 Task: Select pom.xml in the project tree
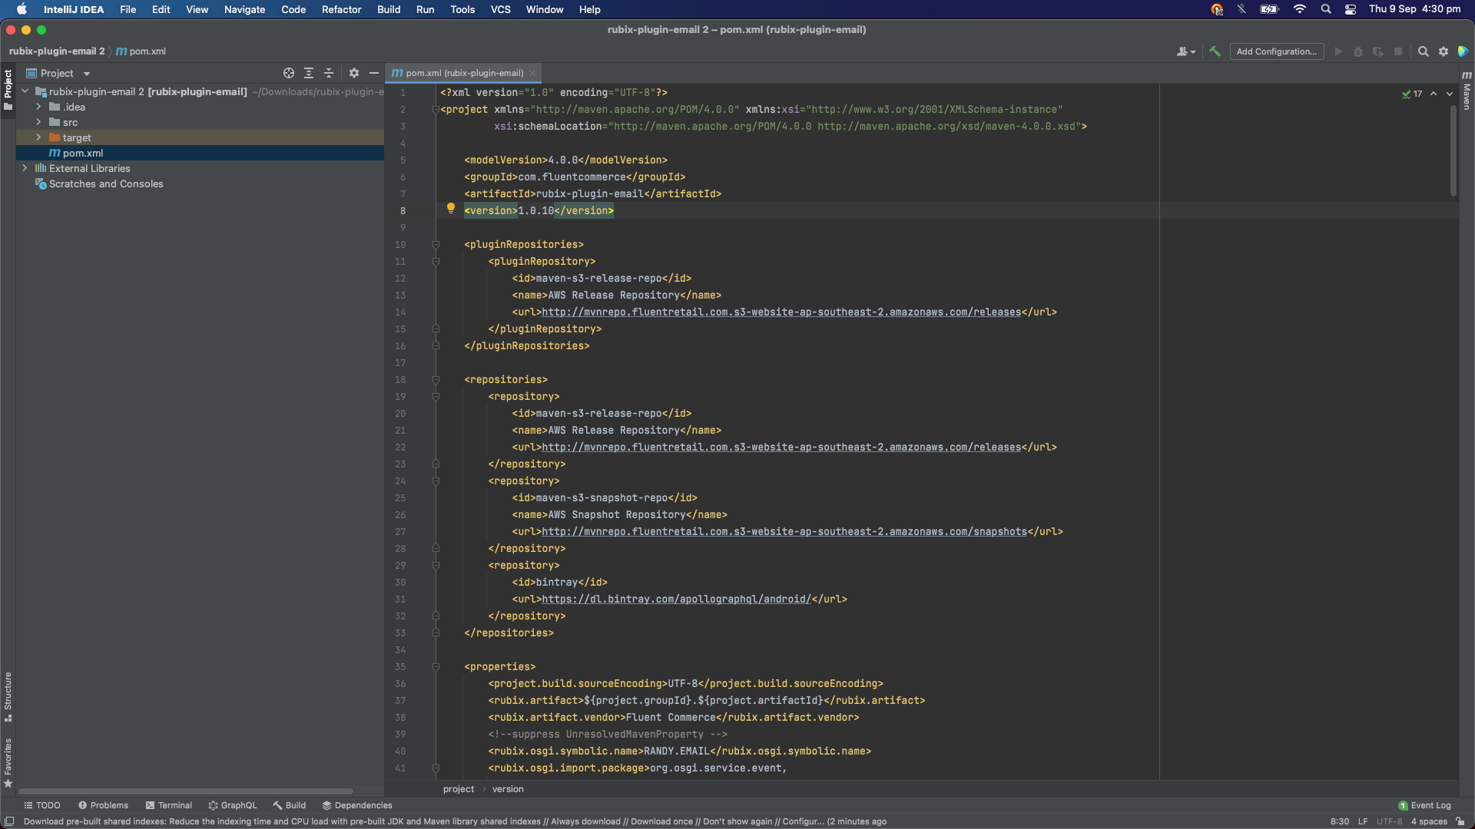coord(82,153)
